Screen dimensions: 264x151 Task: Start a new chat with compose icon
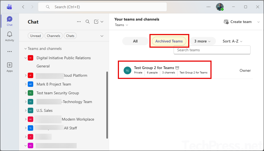click(x=96, y=22)
